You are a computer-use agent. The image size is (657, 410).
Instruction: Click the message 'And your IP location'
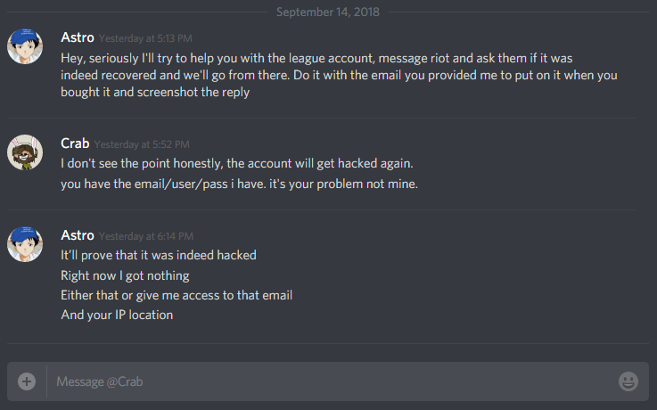pyautogui.click(x=117, y=315)
